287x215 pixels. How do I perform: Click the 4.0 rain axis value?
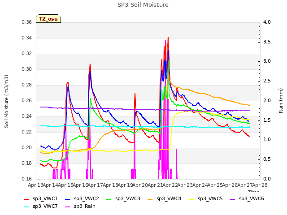tap(267, 22)
